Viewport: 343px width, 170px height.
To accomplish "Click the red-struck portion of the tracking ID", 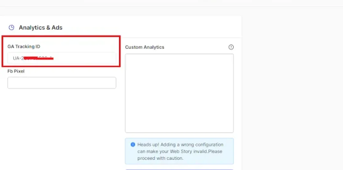I will (39, 58).
